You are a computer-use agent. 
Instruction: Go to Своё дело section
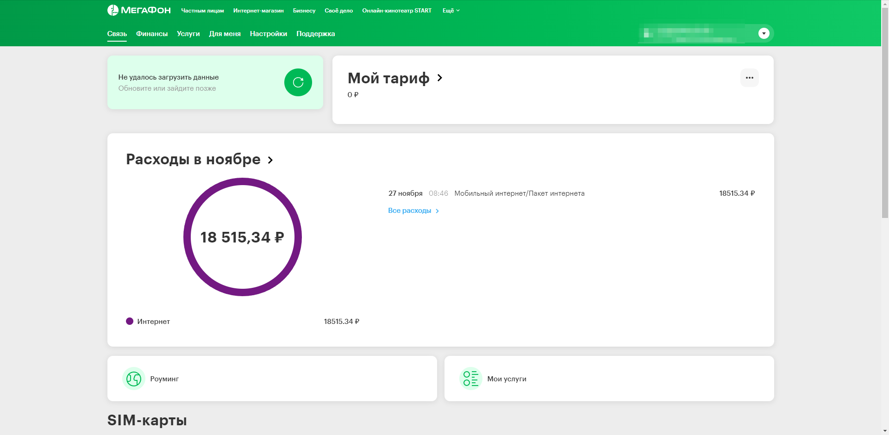[339, 11]
